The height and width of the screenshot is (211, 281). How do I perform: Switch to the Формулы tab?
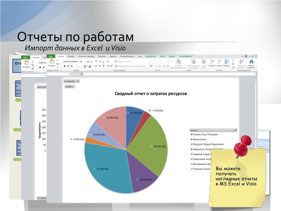102,56
